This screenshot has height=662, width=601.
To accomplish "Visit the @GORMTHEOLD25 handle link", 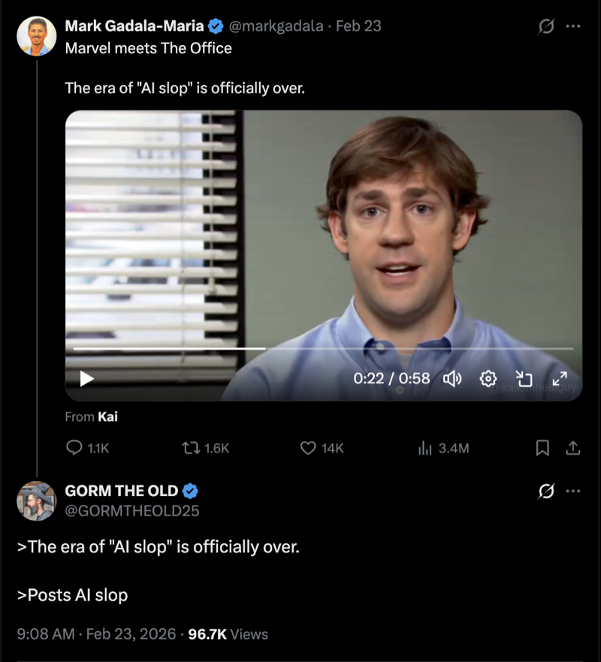I will tap(132, 511).
